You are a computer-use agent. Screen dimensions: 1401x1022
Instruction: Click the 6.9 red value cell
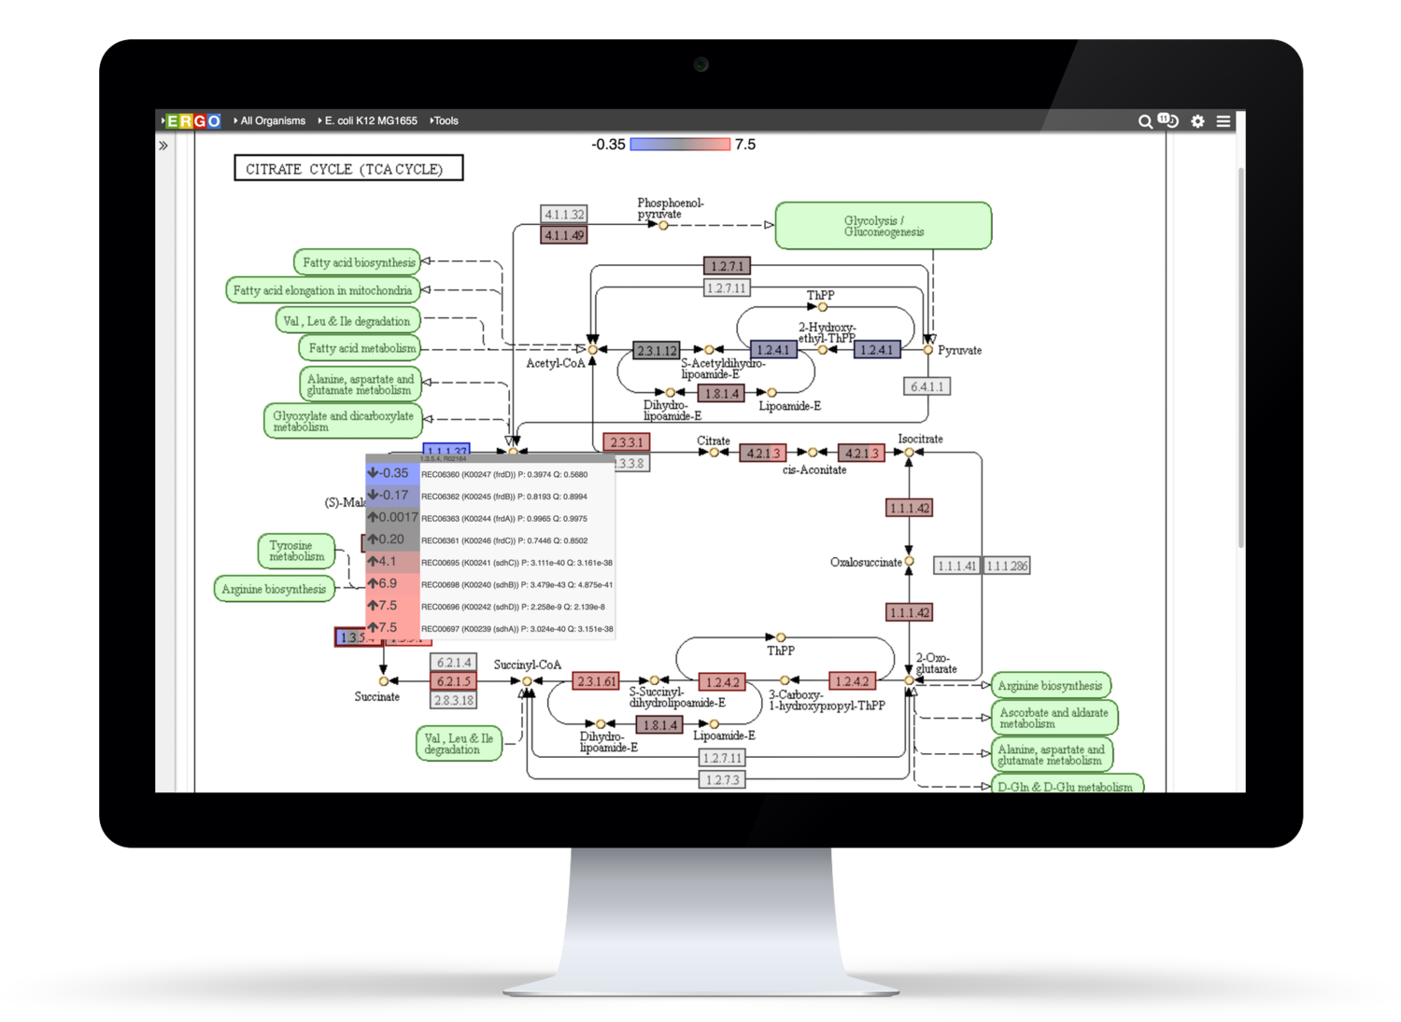[392, 584]
